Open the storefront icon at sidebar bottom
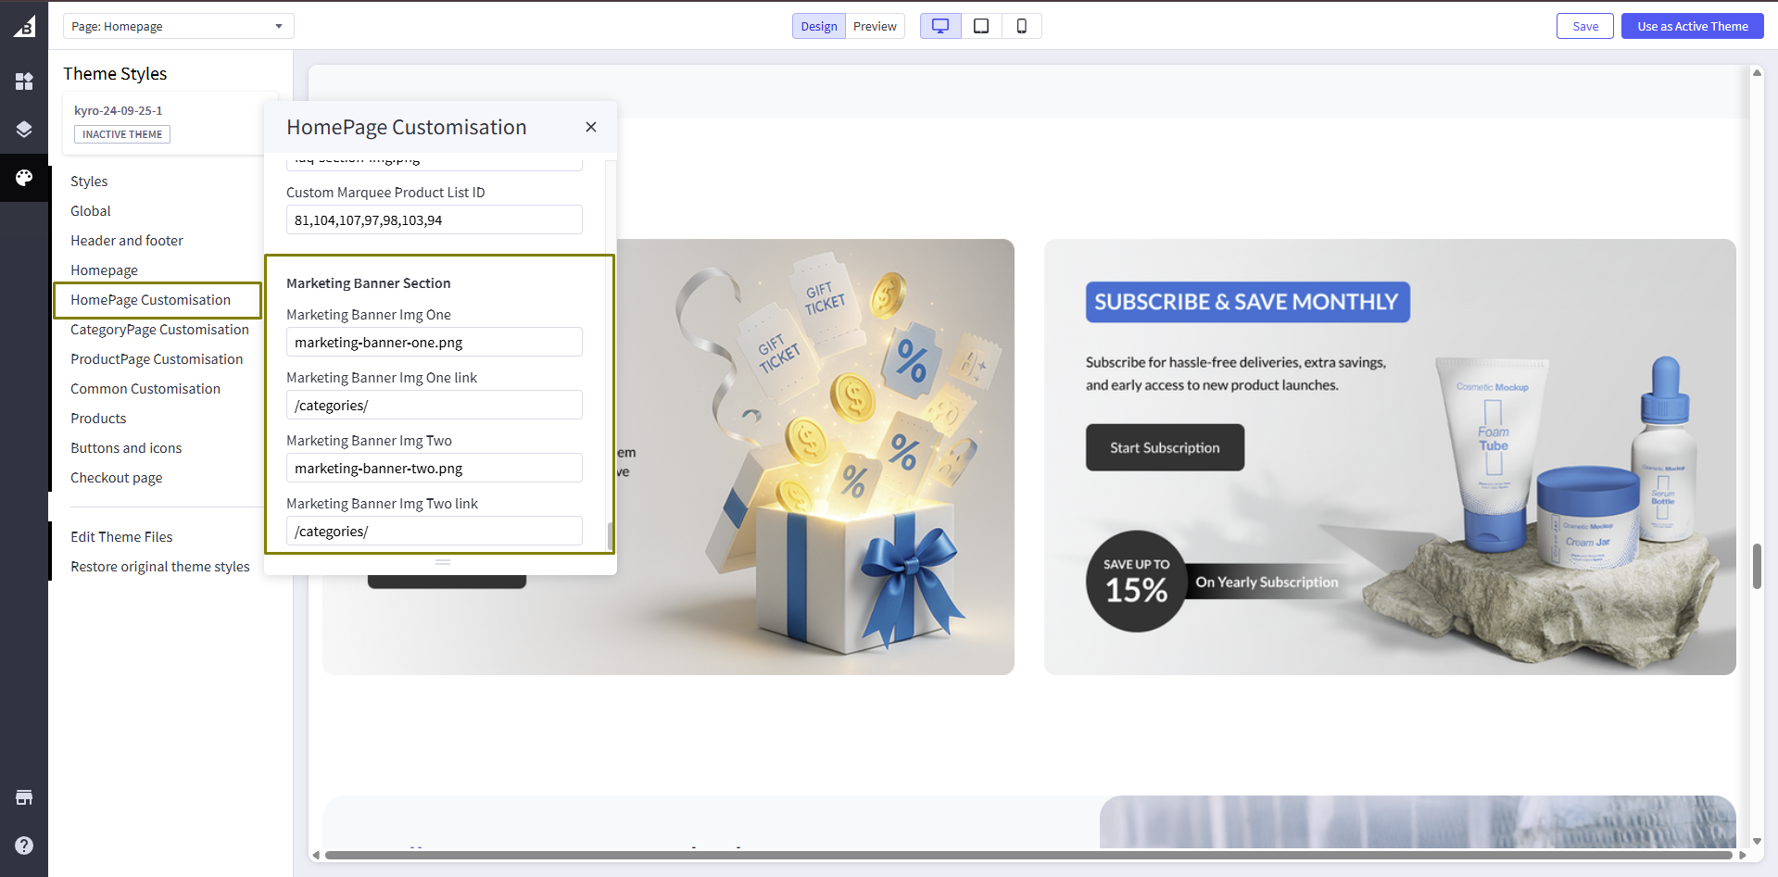The width and height of the screenshot is (1778, 877). click(x=24, y=797)
